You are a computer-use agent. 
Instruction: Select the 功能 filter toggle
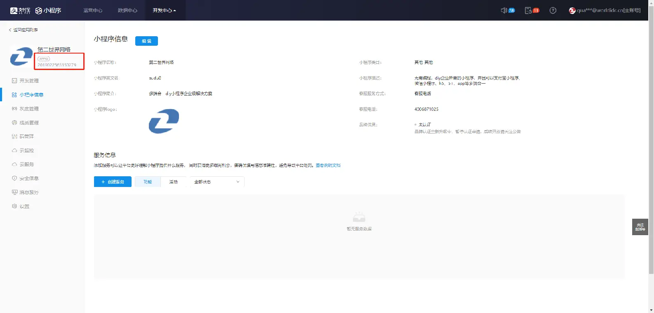148,182
